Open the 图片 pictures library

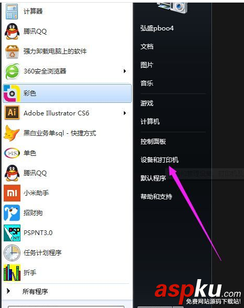pyautogui.click(x=147, y=65)
